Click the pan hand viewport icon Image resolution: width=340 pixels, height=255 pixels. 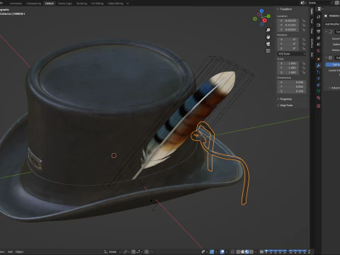click(x=268, y=37)
